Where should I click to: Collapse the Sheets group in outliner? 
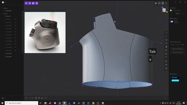tap(3, 8)
